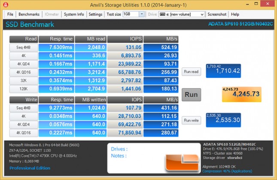Click the Read Seq 4MB row label

click(x=24, y=47)
